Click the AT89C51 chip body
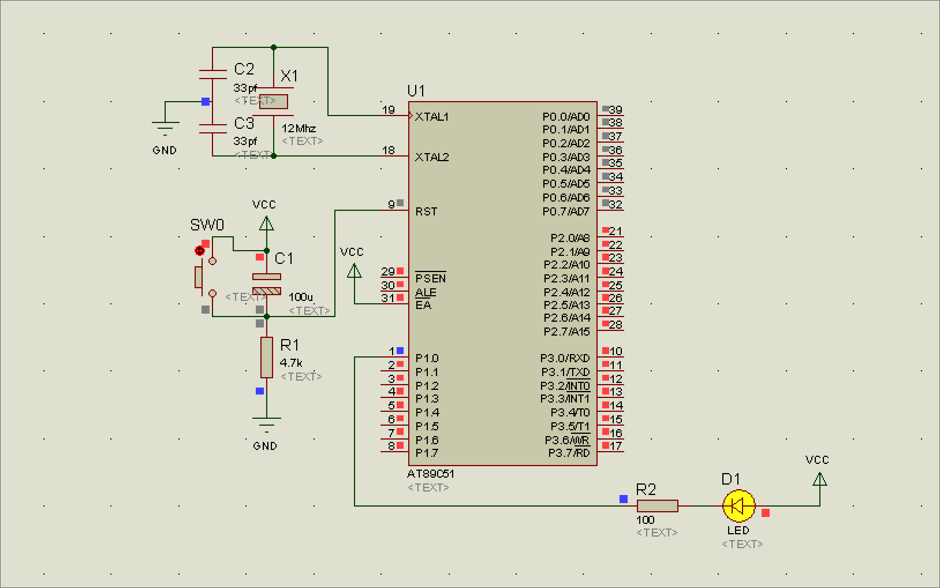This screenshot has height=588, width=940. (x=502, y=284)
